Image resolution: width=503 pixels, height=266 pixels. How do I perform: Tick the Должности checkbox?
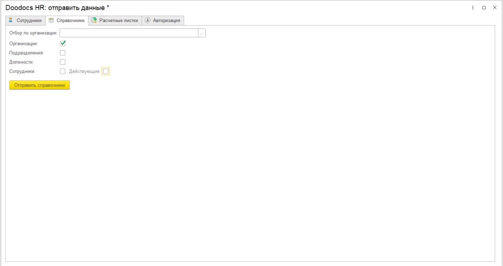(x=62, y=62)
